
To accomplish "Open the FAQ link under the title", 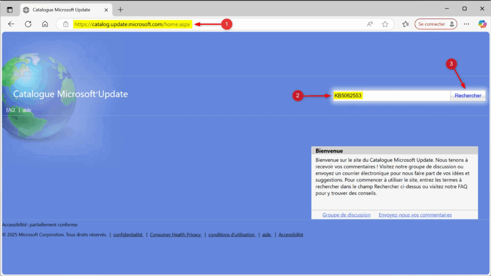I will tap(11, 110).
